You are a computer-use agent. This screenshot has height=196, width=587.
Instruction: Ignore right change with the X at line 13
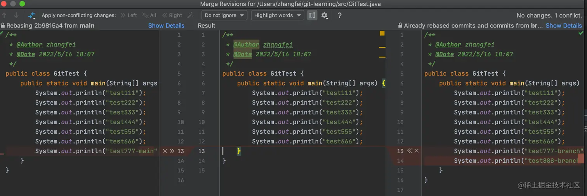417,151
